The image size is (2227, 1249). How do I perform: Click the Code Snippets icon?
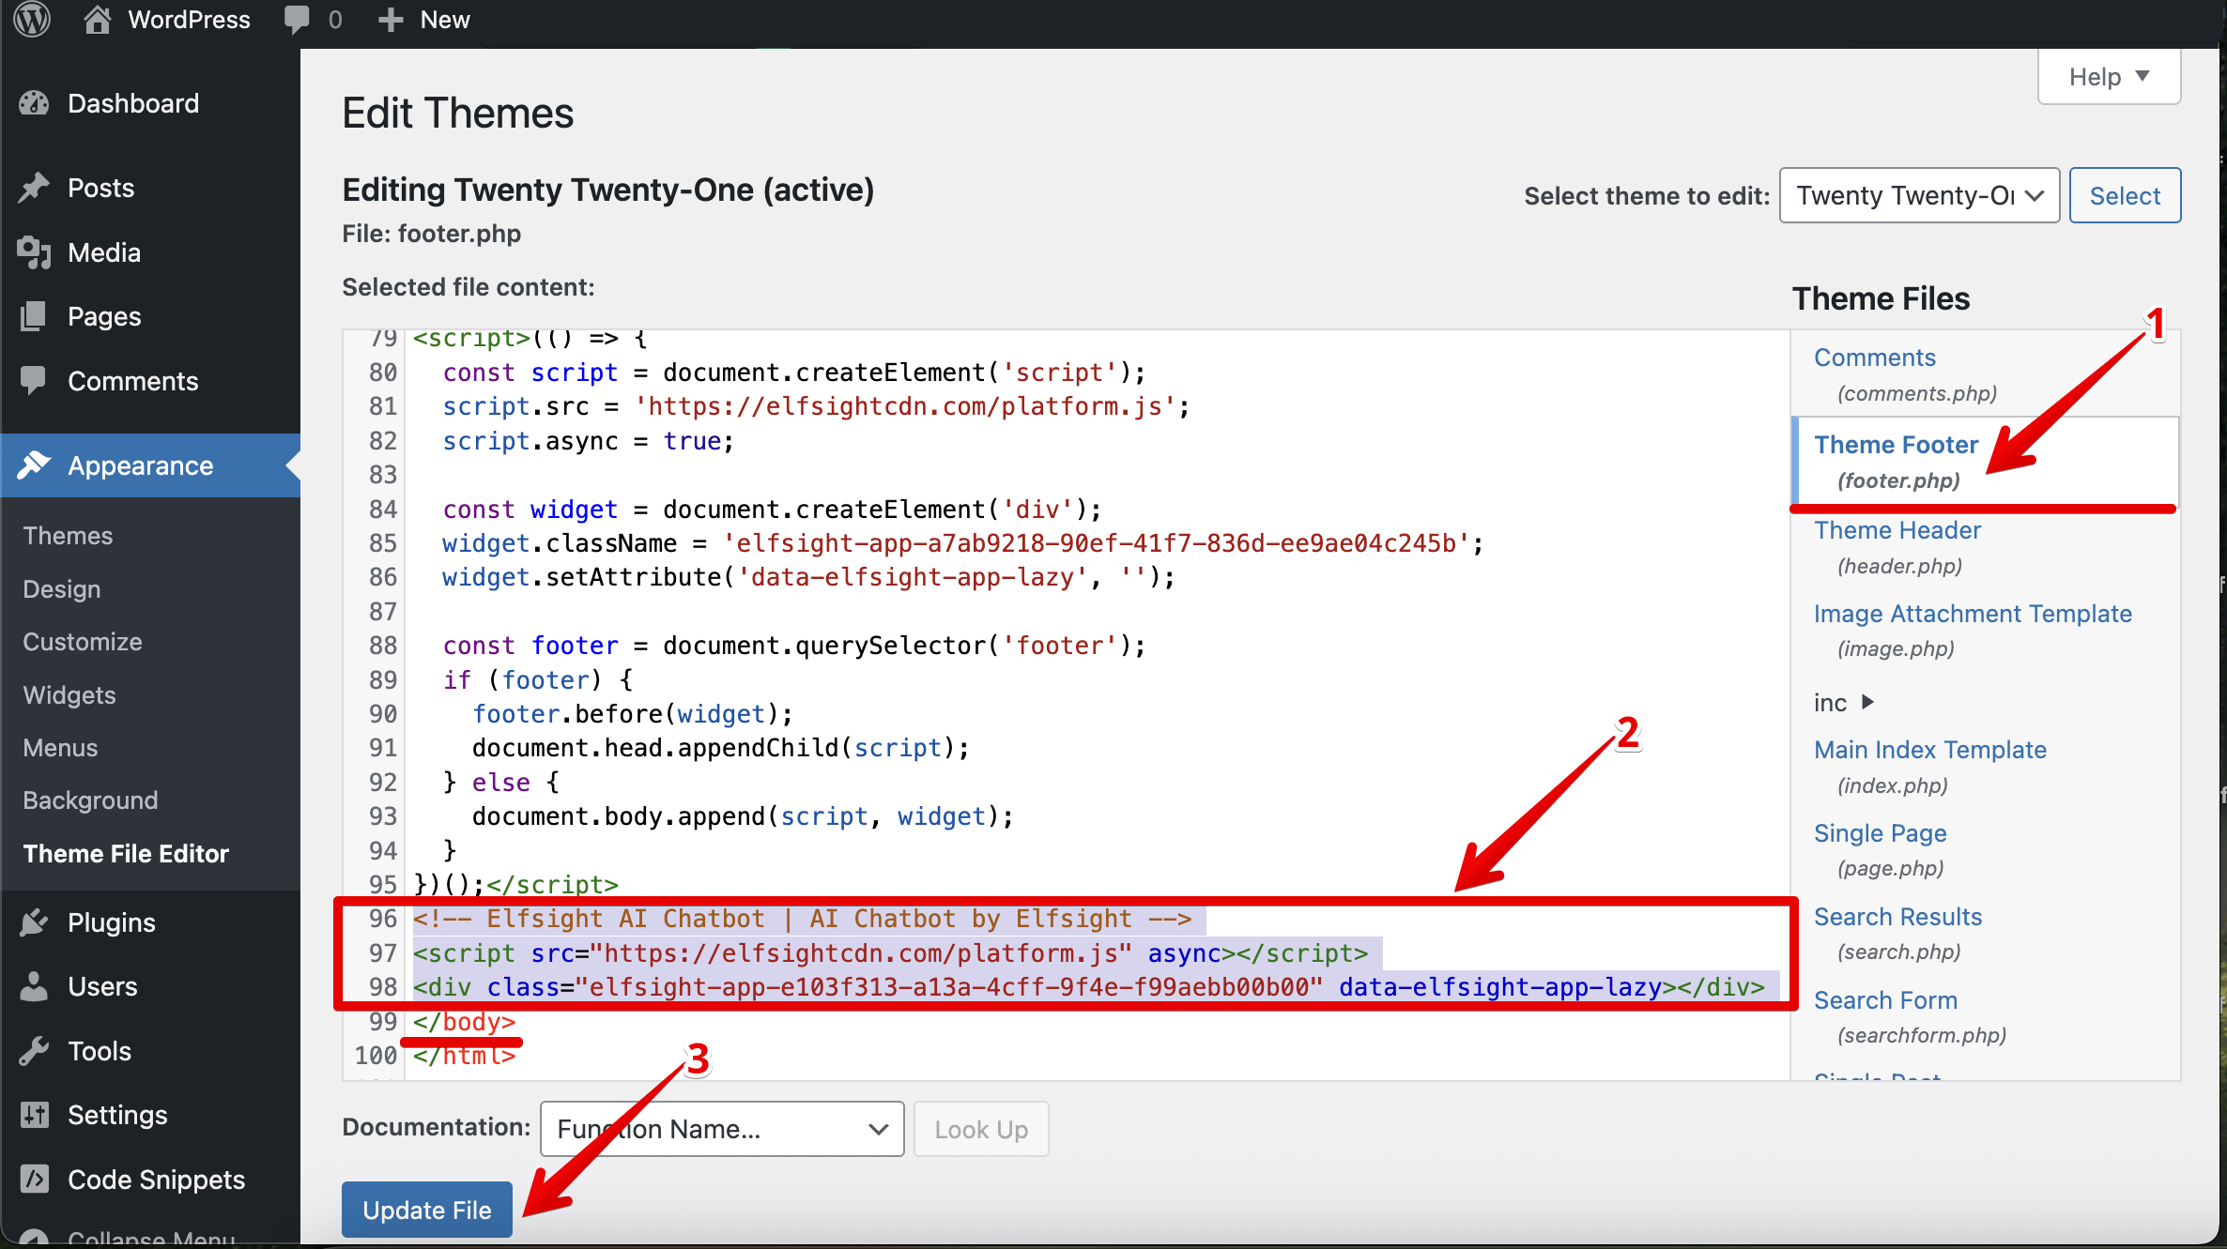tap(35, 1180)
